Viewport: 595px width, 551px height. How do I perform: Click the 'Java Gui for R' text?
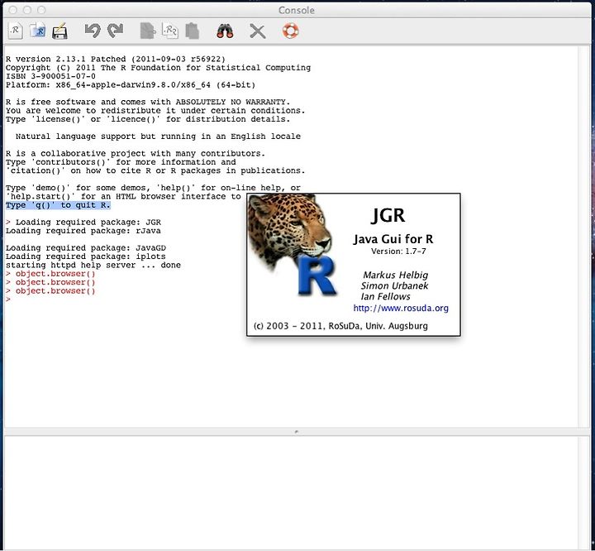(393, 239)
